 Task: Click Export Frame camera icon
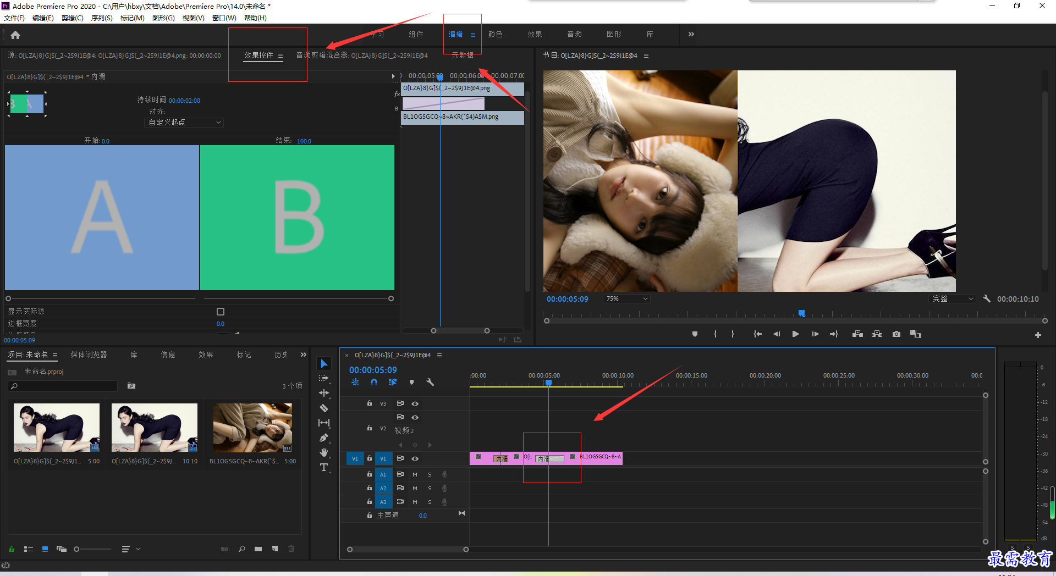click(897, 334)
